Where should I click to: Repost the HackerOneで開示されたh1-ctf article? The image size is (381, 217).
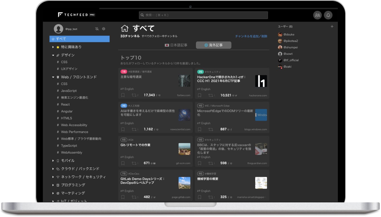tap(210, 95)
